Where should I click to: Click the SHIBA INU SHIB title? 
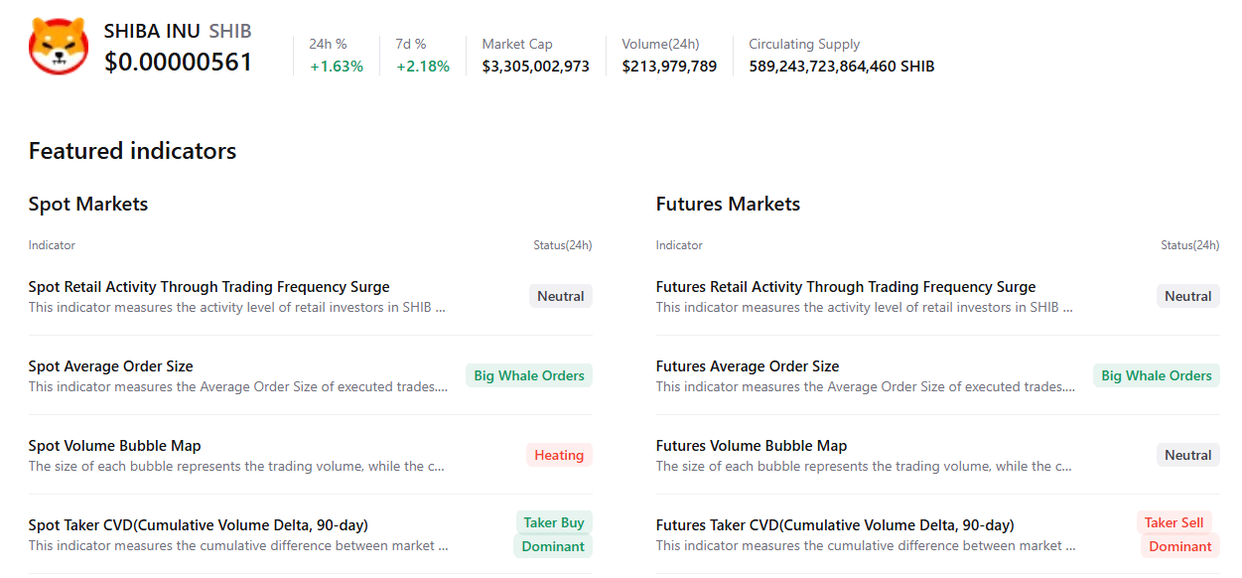click(x=178, y=31)
